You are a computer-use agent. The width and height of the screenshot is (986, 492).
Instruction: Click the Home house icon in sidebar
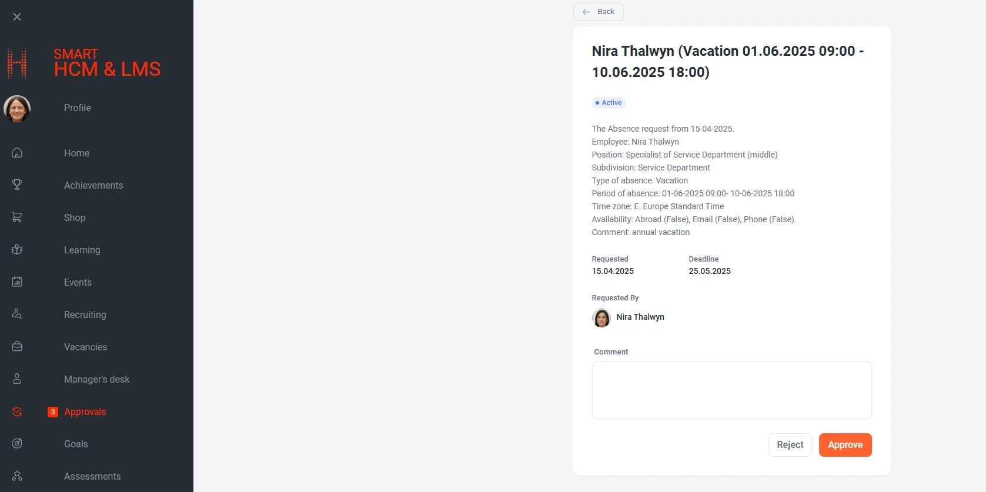[x=17, y=153]
